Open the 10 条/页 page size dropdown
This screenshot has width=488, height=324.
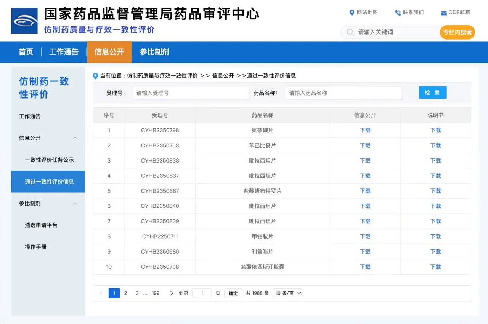[287, 293]
